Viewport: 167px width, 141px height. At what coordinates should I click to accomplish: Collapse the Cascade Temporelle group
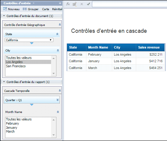pos(60,90)
